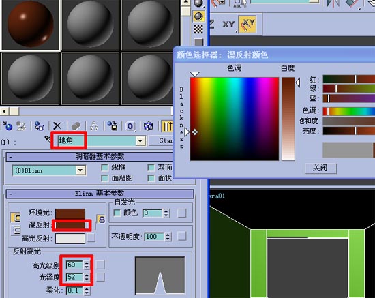Click the Get Material icon
375x298 pixels.
pos(7,125)
